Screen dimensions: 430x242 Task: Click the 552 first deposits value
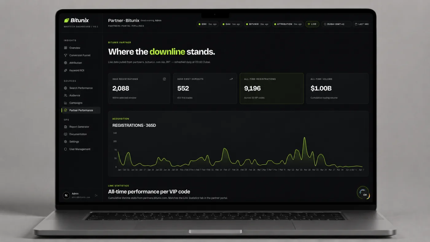click(183, 88)
